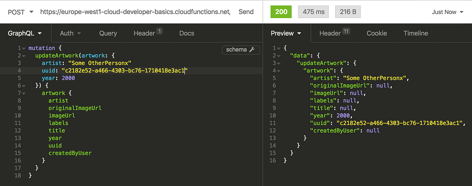
Task: Collapse the "data" object fold arrow in response
Action: pyautogui.click(x=279, y=56)
